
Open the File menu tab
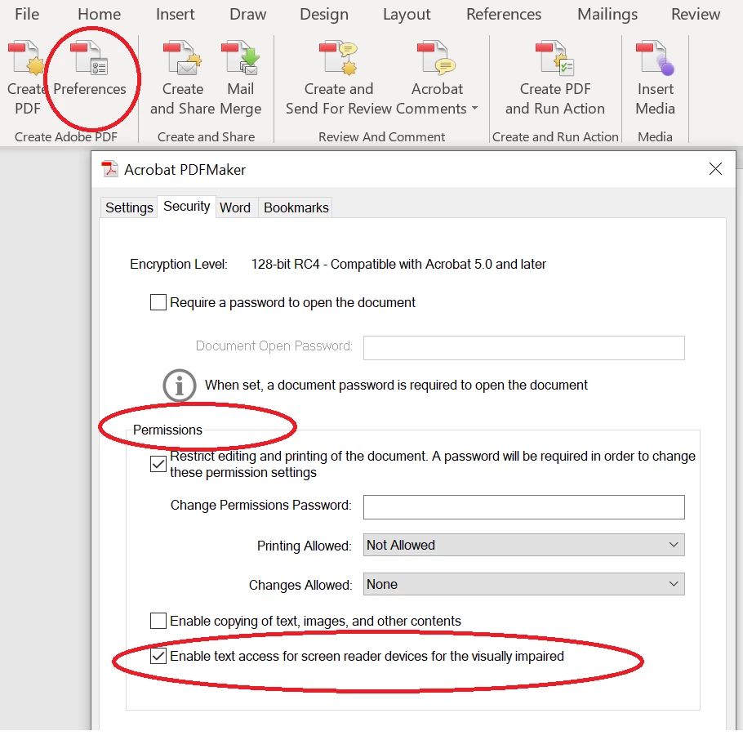pos(27,14)
